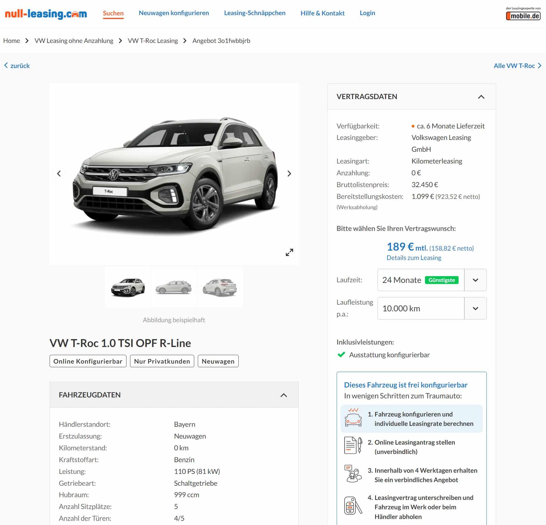Click Dieses Fahrzeug ist frei konfigurierbar heading
Viewport: 546px width, 525px height.
click(406, 385)
